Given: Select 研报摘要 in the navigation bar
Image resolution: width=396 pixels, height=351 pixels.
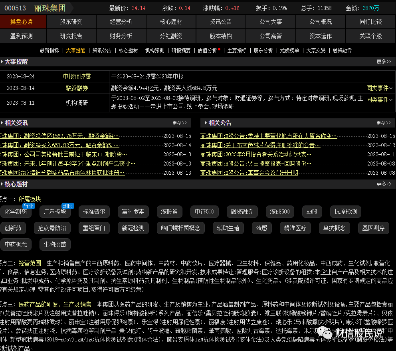Looking at the screenshot, I should [x=181, y=51].
